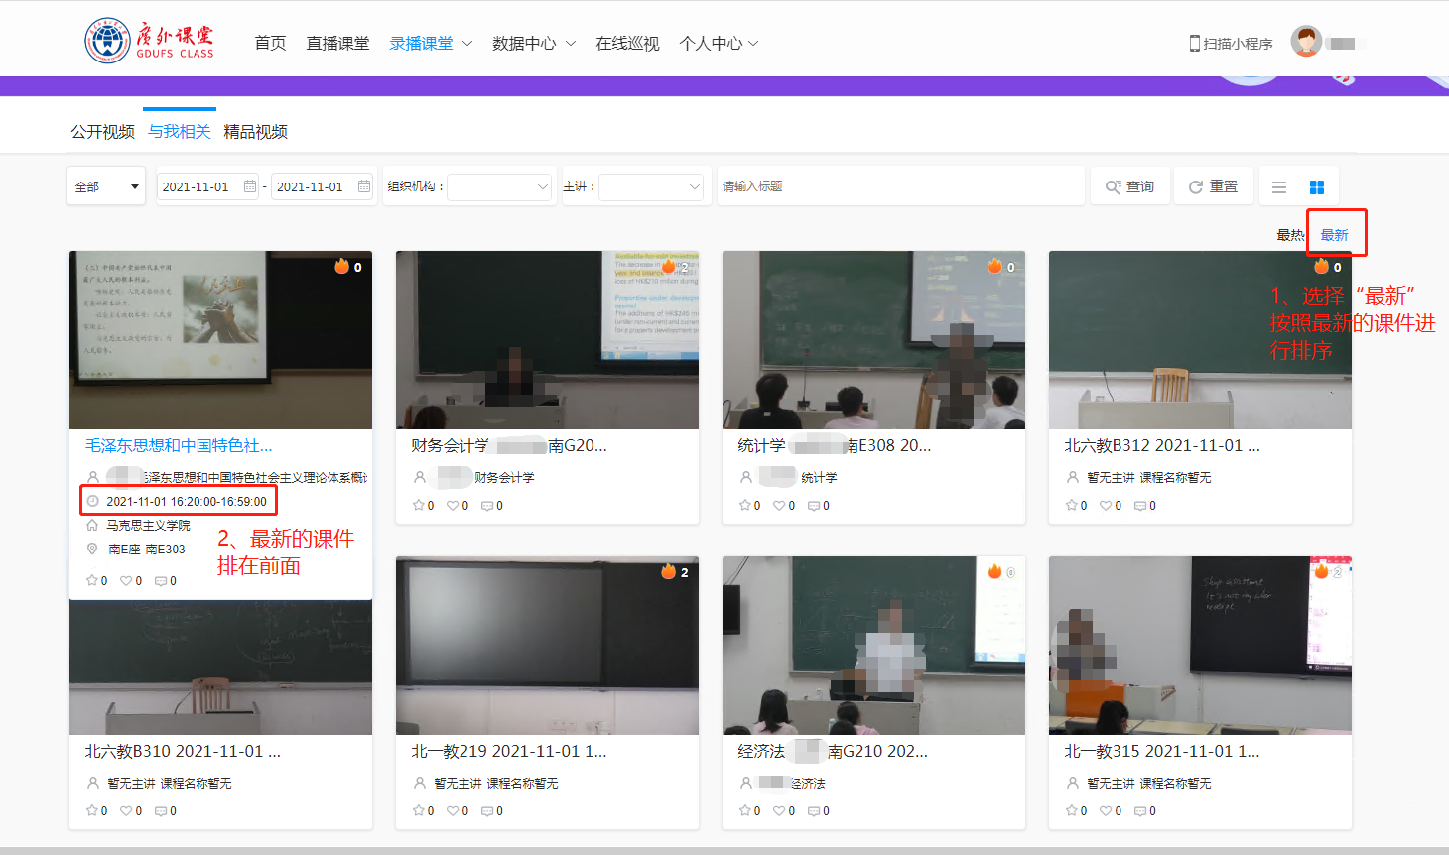Open the user avatar profile icon
1449x855 pixels.
tap(1306, 42)
